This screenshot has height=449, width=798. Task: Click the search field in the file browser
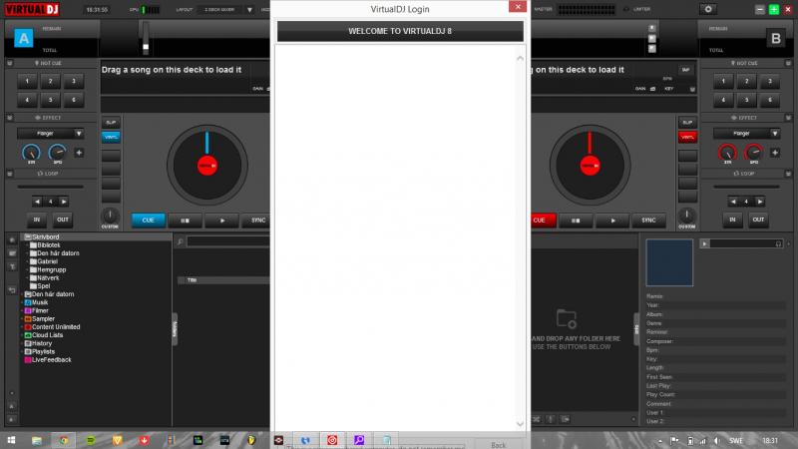[229, 241]
